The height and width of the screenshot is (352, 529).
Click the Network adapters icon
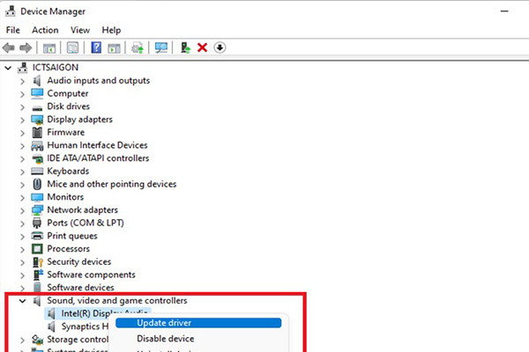pyautogui.click(x=37, y=210)
